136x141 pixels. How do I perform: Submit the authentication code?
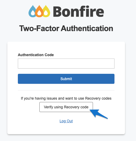click(x=66, y=79)
